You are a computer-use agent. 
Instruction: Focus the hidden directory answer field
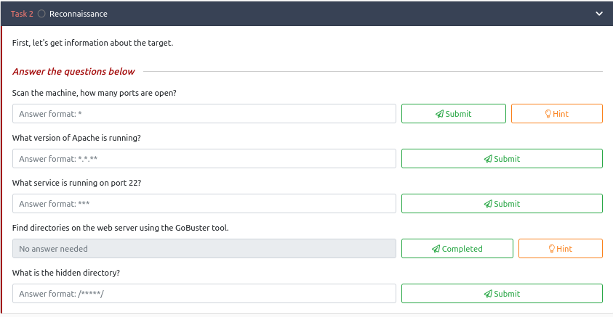[x=204, y=293]
